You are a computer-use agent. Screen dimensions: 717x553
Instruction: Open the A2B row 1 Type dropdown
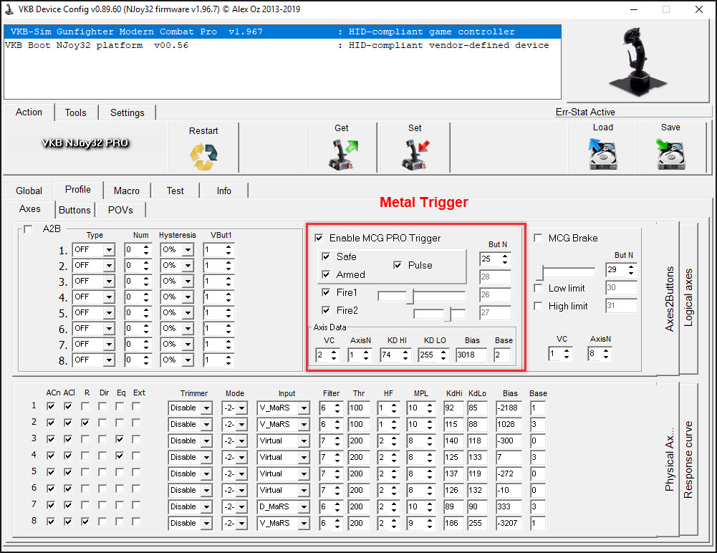click(109, 250)
